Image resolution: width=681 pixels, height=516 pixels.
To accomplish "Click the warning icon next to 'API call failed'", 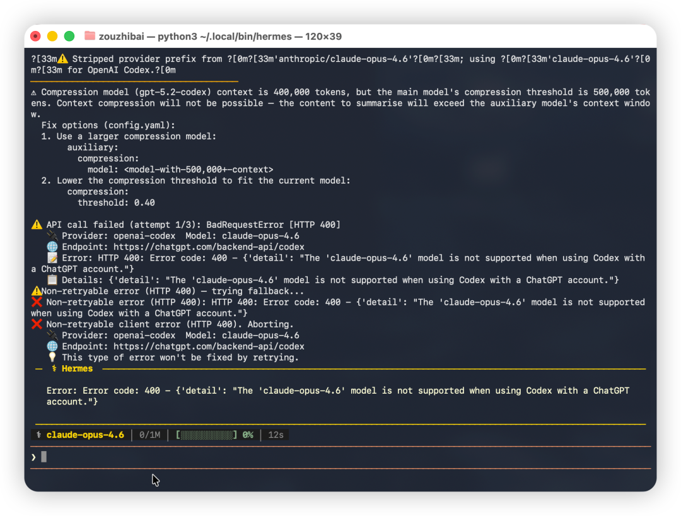I will pos(37,225).
